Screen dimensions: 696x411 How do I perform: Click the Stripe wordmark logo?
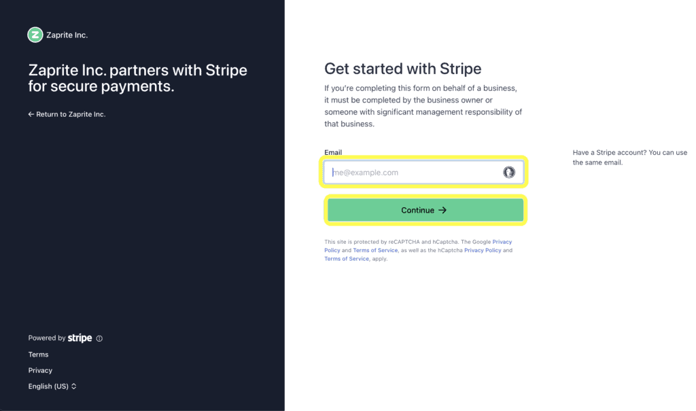tap(80, 338)
